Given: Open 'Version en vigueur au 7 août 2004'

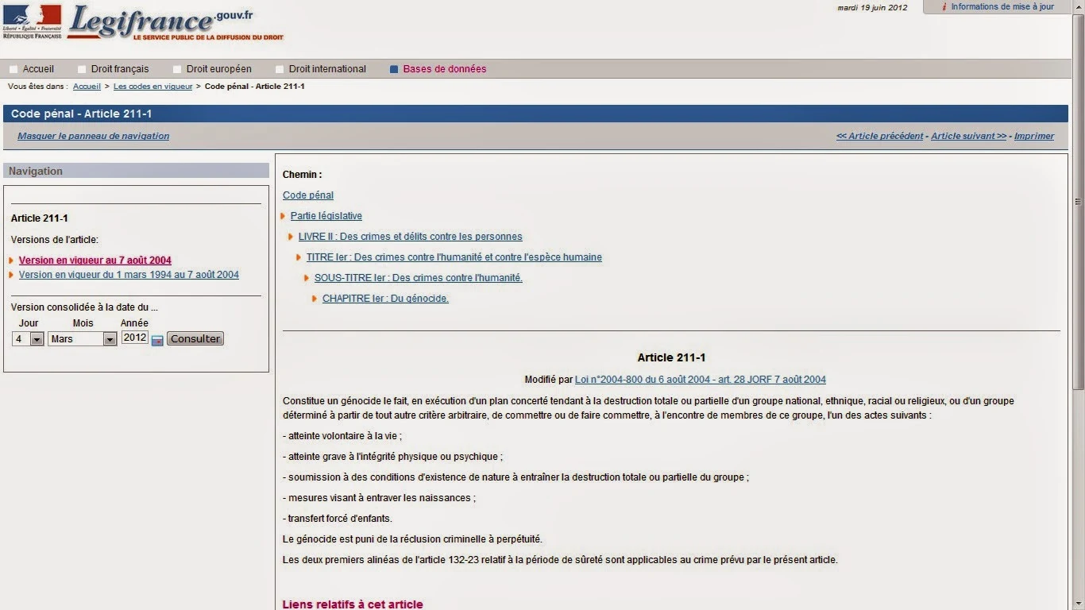Looking at the screenshot, I should (x=95, y=261).
